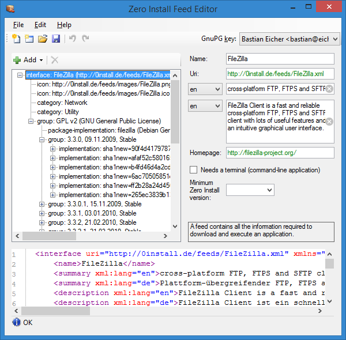Viewport: 346px width, 340px height.
Task: Click the OK status text
Action: tap(28, 323)
